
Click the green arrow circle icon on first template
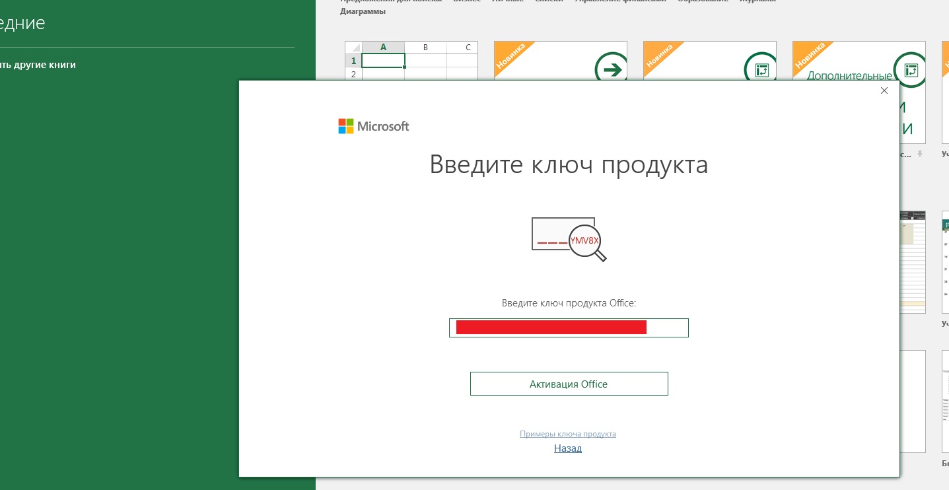612,69
